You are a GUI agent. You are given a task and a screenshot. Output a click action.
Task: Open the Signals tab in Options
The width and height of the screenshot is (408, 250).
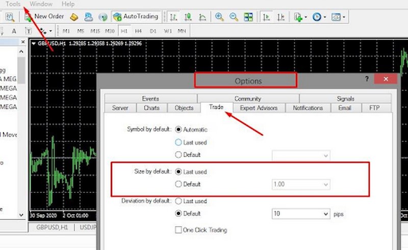(345, 98)
